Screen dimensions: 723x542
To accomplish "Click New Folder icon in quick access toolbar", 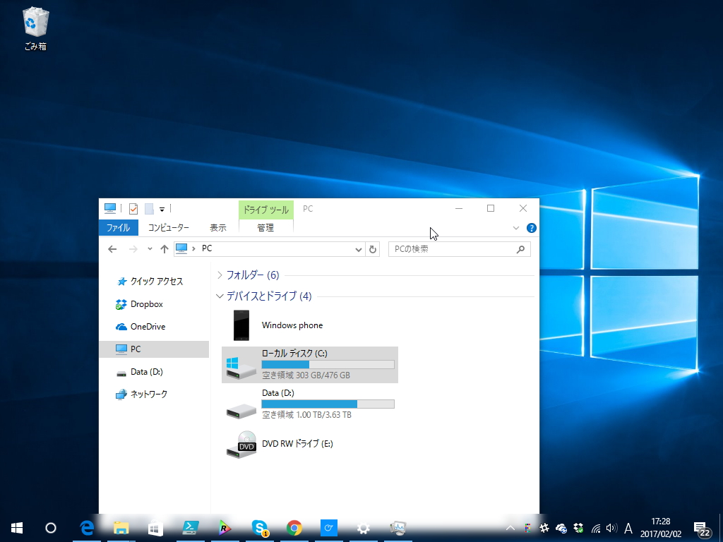I will pyautogui.click(x=149, y=209).
